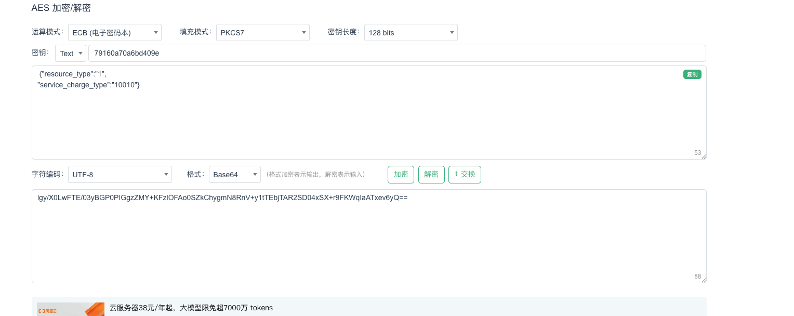Click the plaintext resize handle near 53
Screen dimensions: 794x316
point(704,156)
